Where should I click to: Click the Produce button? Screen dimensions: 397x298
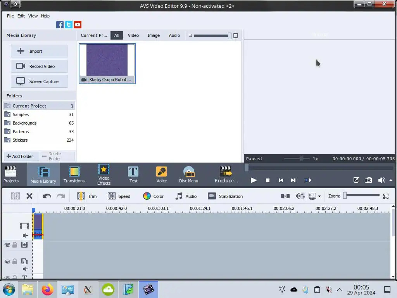[x=226, y=175]
